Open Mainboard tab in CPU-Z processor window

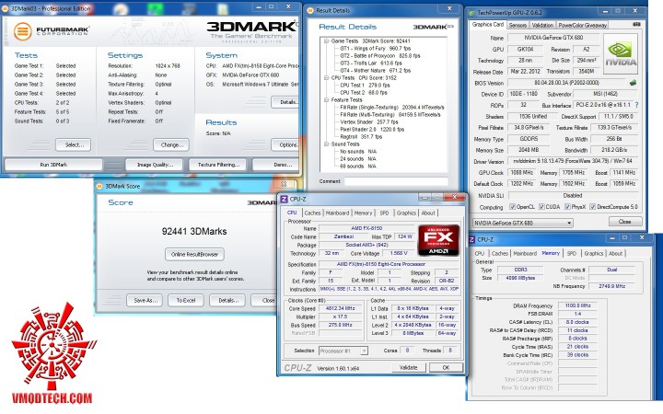click(337, 213)
